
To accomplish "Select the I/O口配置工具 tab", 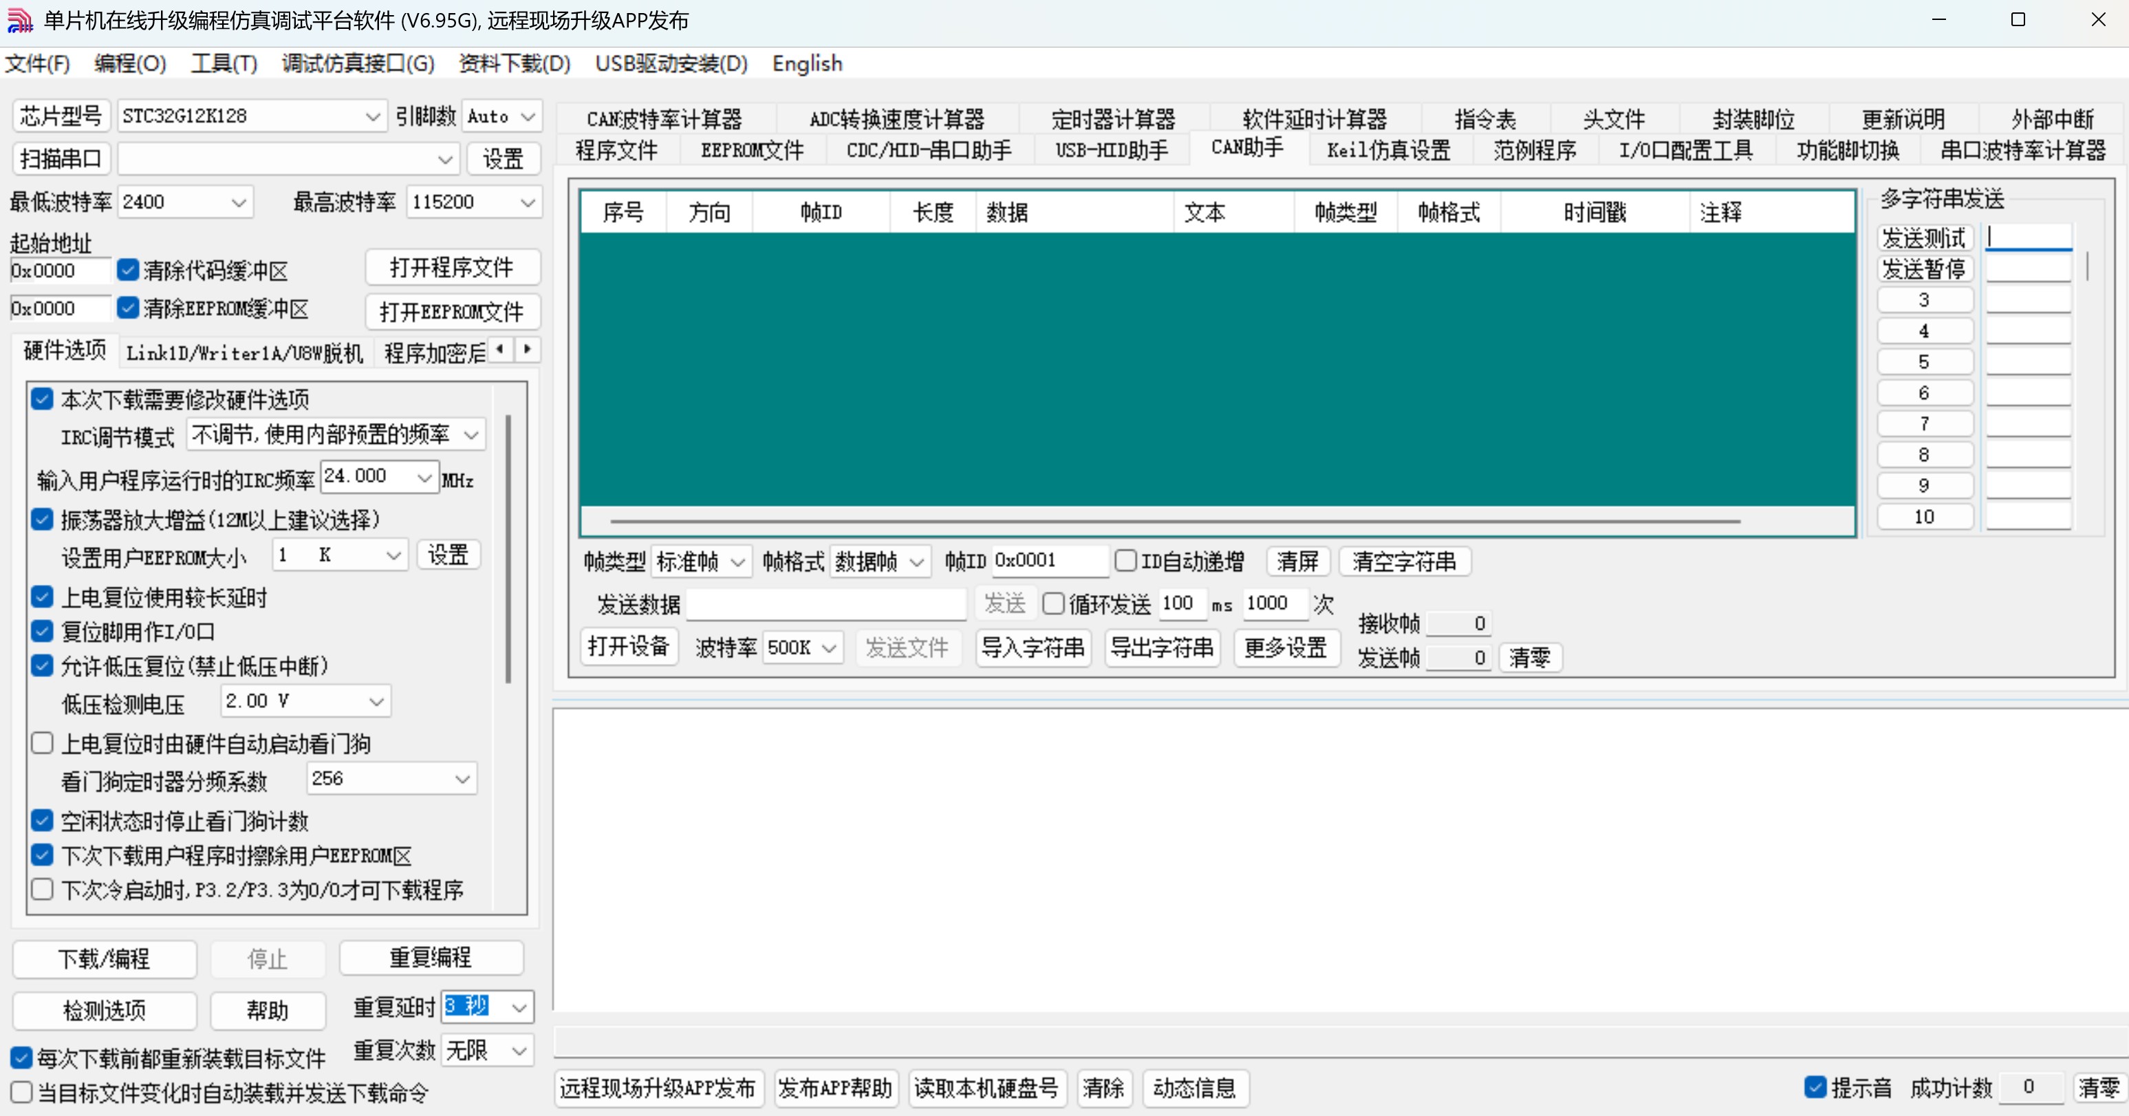I will tap(1685, 149).
